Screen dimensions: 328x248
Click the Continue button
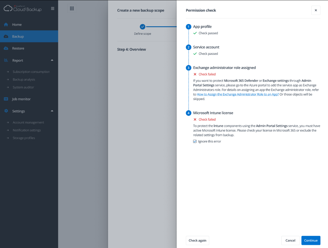point(311,240)
